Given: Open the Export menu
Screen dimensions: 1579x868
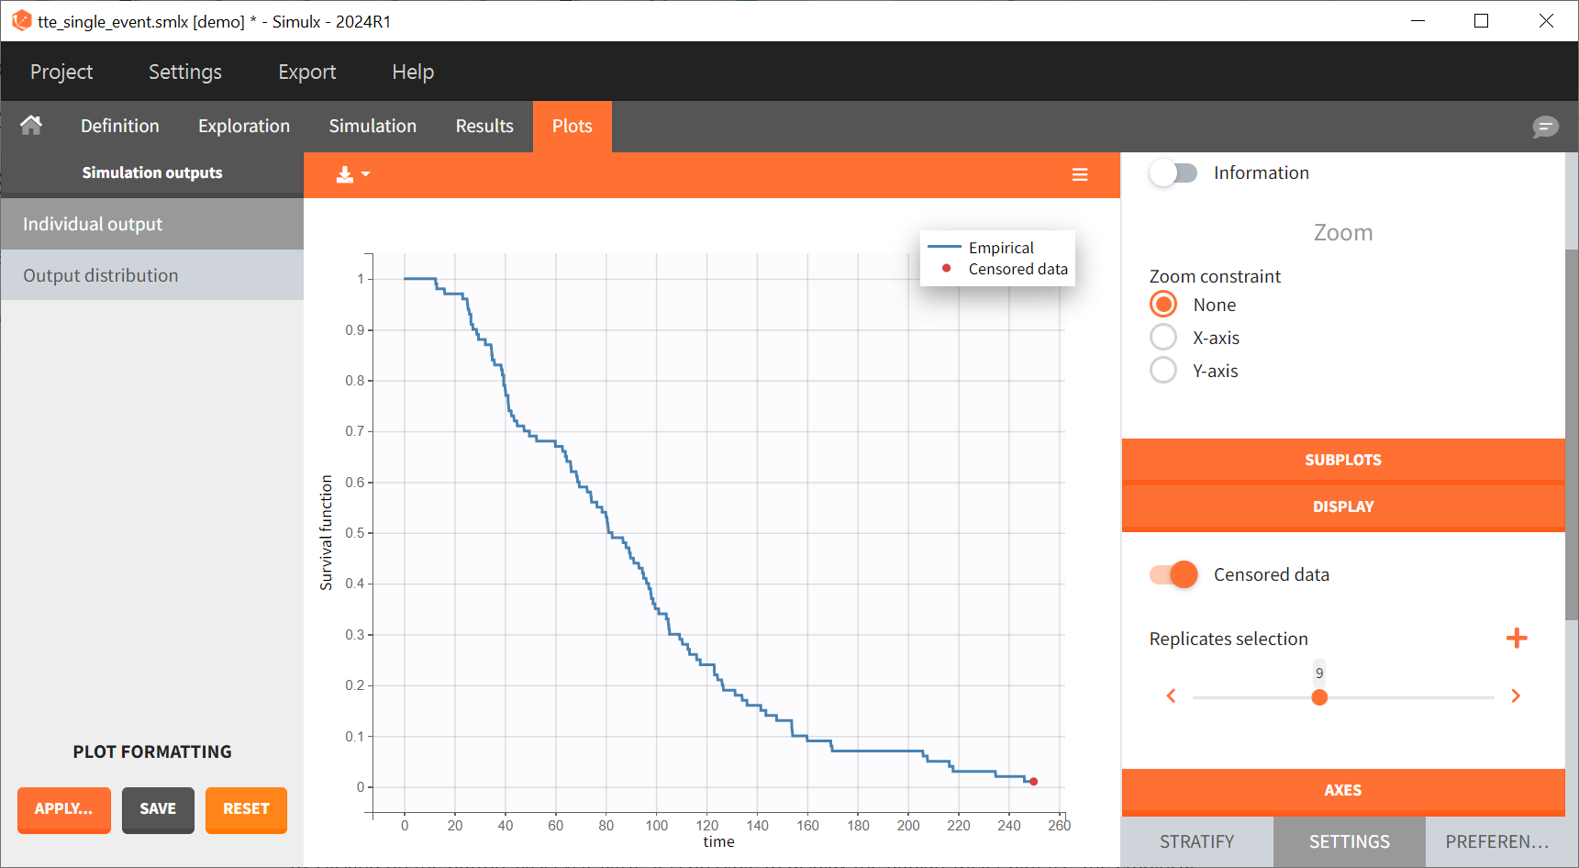Looking at the screenshot, I should click(x=306, y=72).
